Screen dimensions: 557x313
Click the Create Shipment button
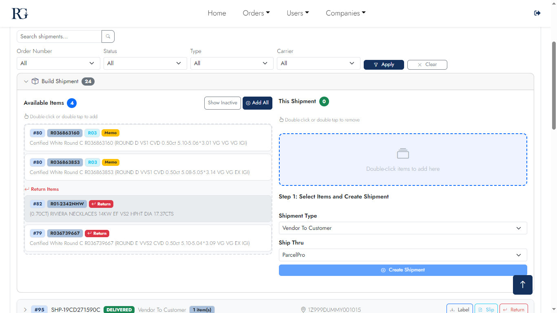(x=402, y=270)
